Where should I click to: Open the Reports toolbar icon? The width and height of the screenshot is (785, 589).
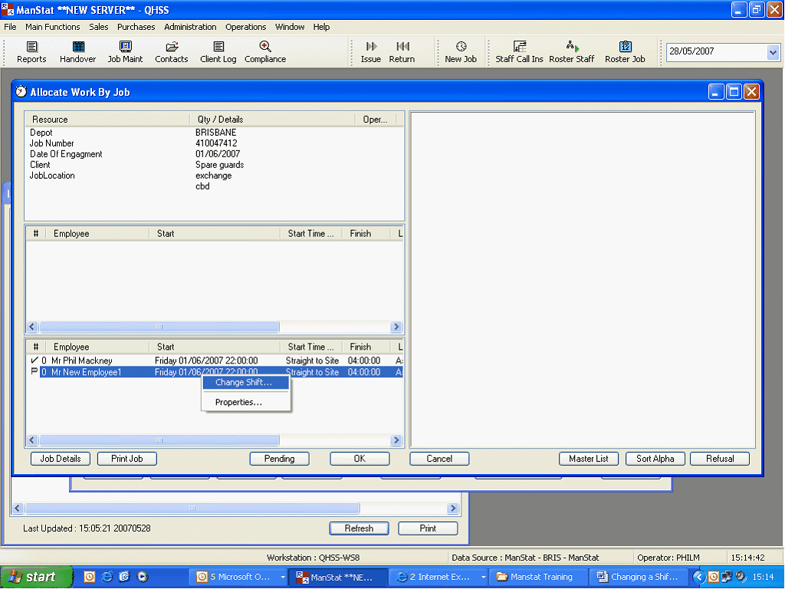click(31, 52)
